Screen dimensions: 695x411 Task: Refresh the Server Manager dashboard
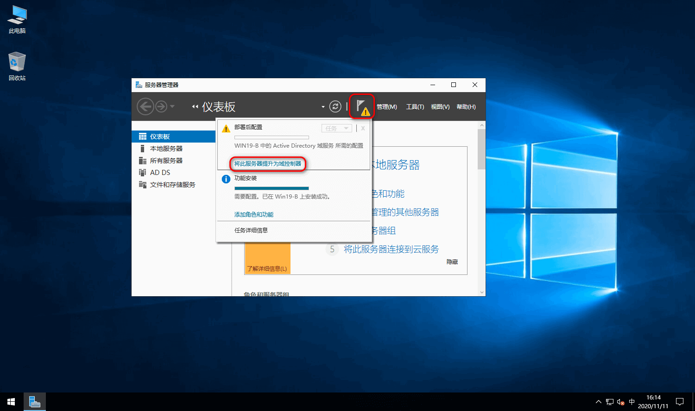click(335, 107)
